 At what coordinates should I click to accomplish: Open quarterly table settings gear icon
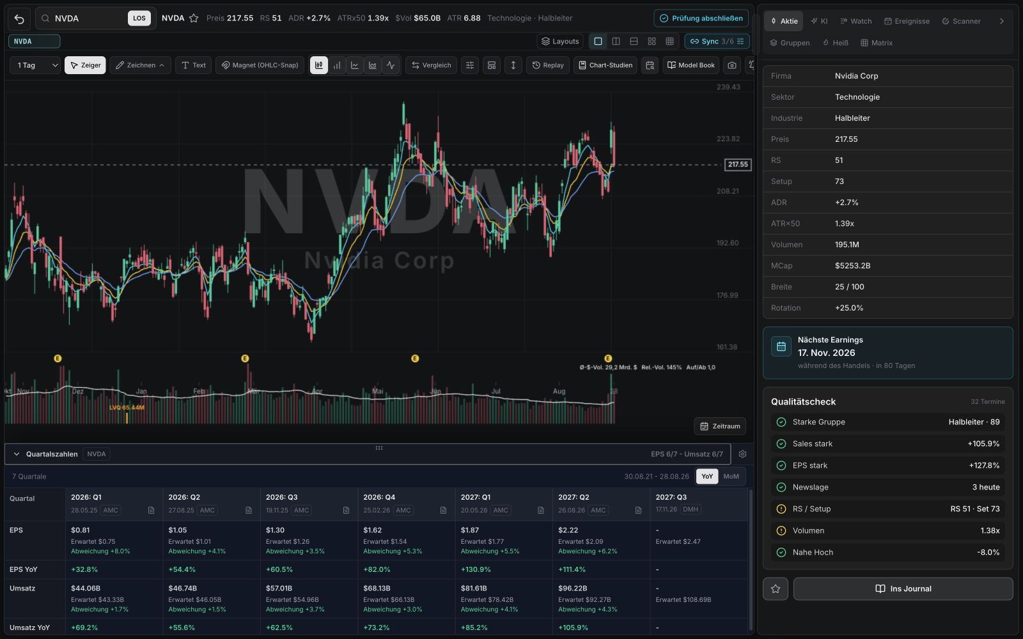point(742,454)
